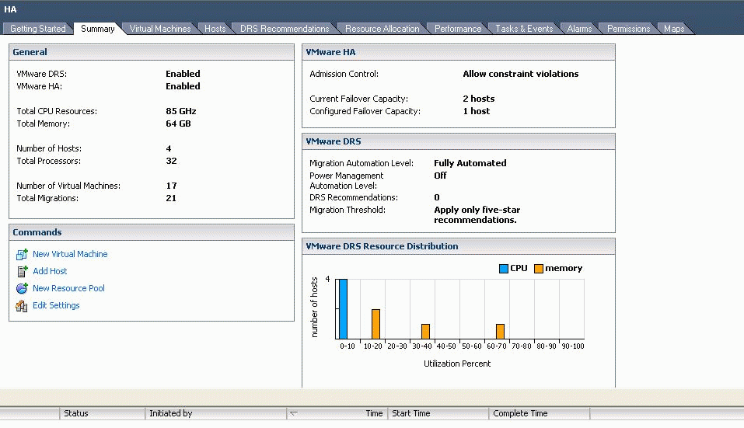Viewport: 744px width, 428px height.
Task: Click VMware DRS Resource Distribution header
Action: [x=459, y=246]
